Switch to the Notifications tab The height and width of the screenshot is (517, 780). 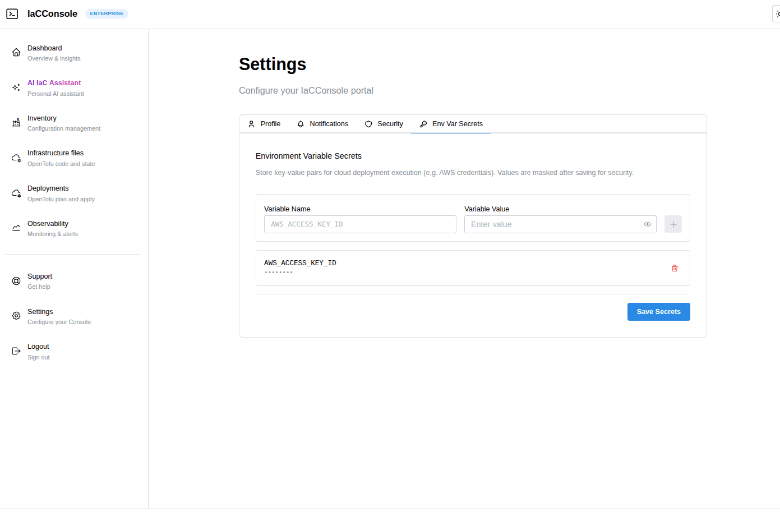pyautogui.click(x=323, y=124)
